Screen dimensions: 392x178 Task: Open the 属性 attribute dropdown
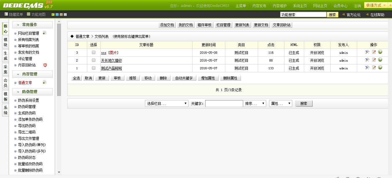point(280,103)
